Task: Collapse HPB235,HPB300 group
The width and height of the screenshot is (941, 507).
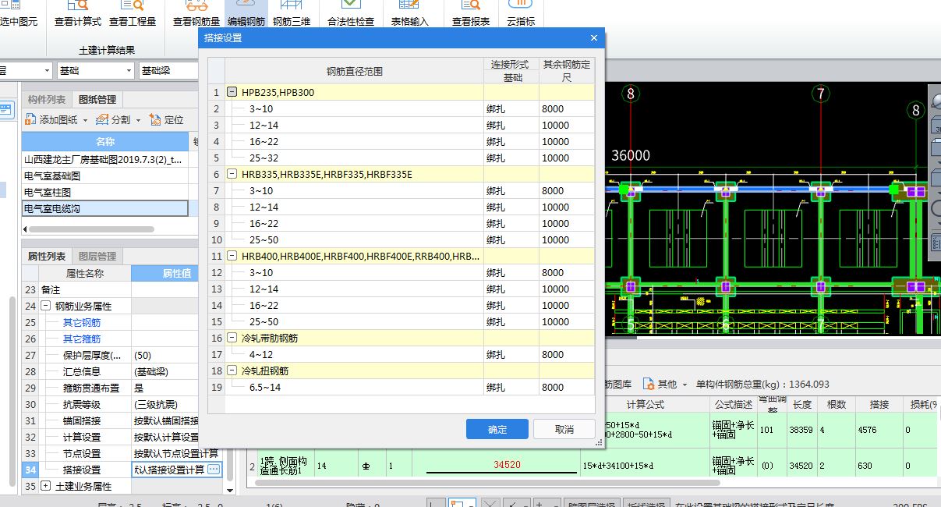Action: pos(232,92)
